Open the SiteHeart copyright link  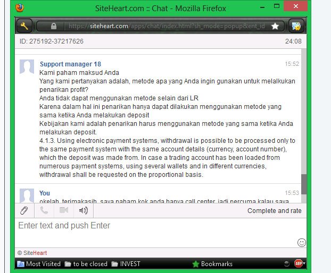tap(32, 253)
